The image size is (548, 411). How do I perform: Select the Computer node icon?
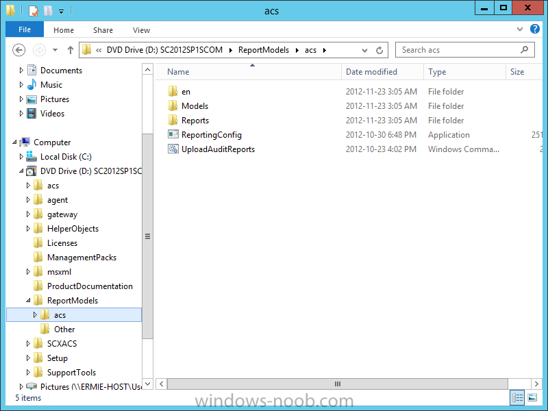(25, 142)
